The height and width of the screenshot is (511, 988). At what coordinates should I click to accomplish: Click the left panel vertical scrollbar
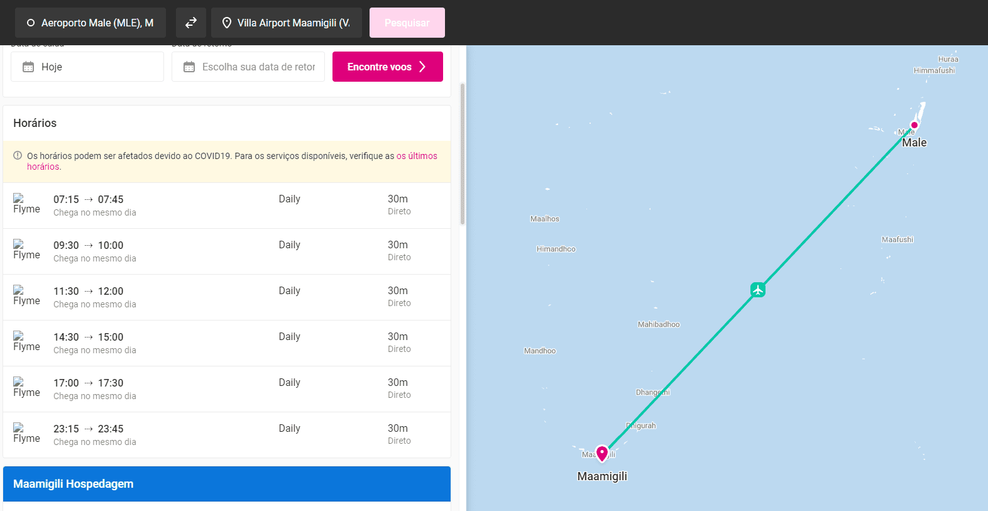pos(463,154)
